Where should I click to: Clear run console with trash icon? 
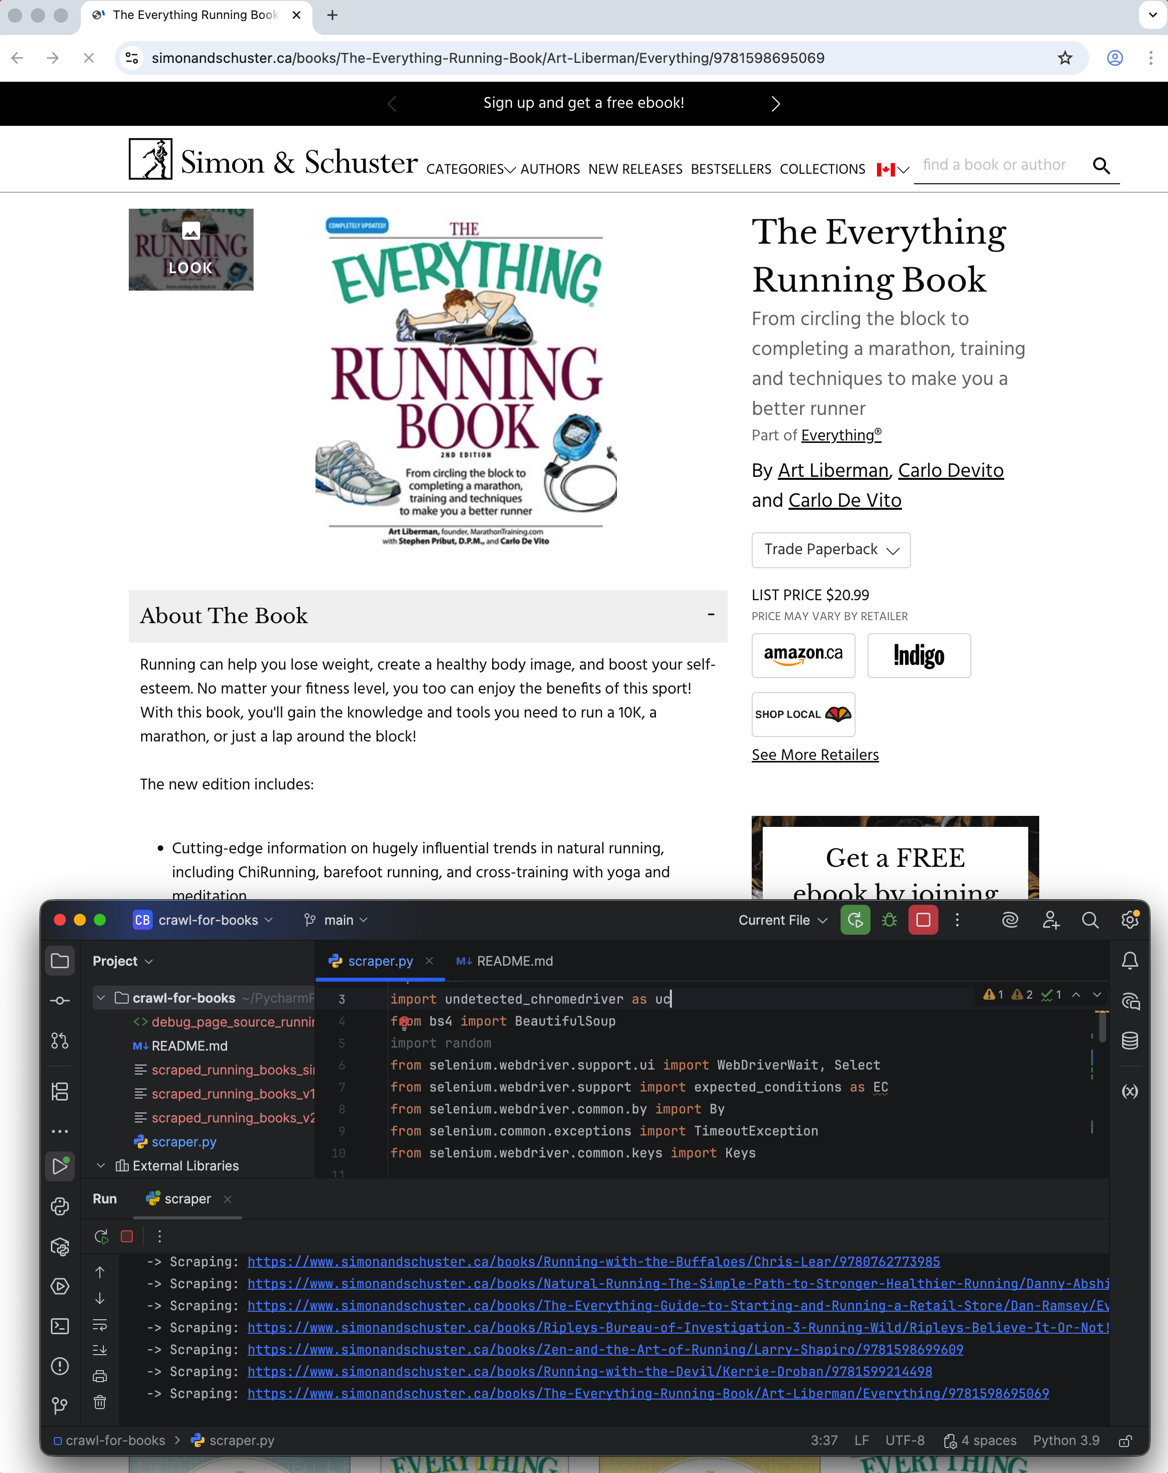point(100,1403)
